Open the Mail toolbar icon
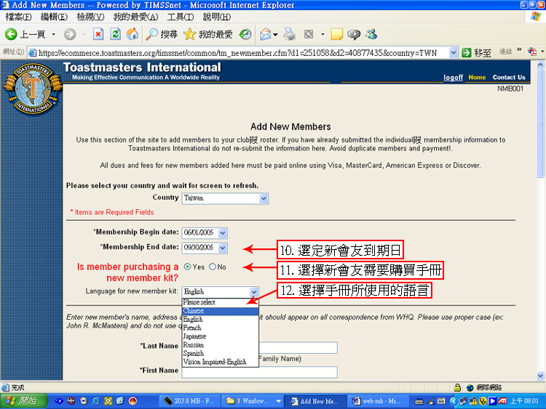Screen dimensions: 546x409 pos(266,34)
